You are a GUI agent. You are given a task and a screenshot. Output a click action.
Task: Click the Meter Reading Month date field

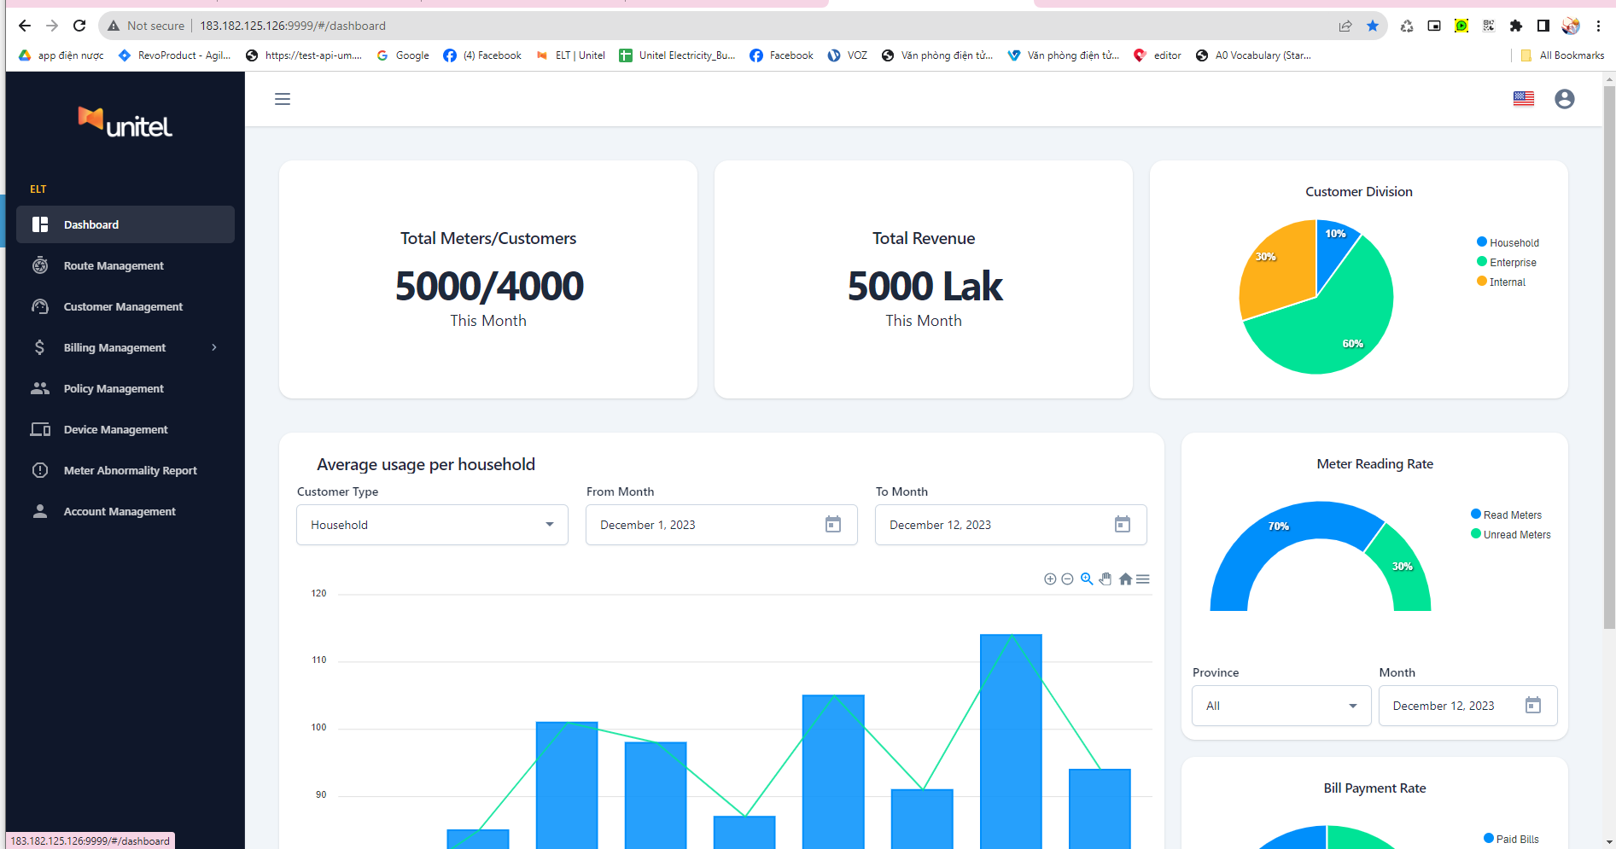(x=1468, y=706)
